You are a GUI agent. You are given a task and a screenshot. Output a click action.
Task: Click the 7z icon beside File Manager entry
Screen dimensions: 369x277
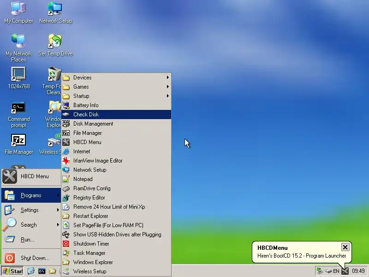coord(66,133)
